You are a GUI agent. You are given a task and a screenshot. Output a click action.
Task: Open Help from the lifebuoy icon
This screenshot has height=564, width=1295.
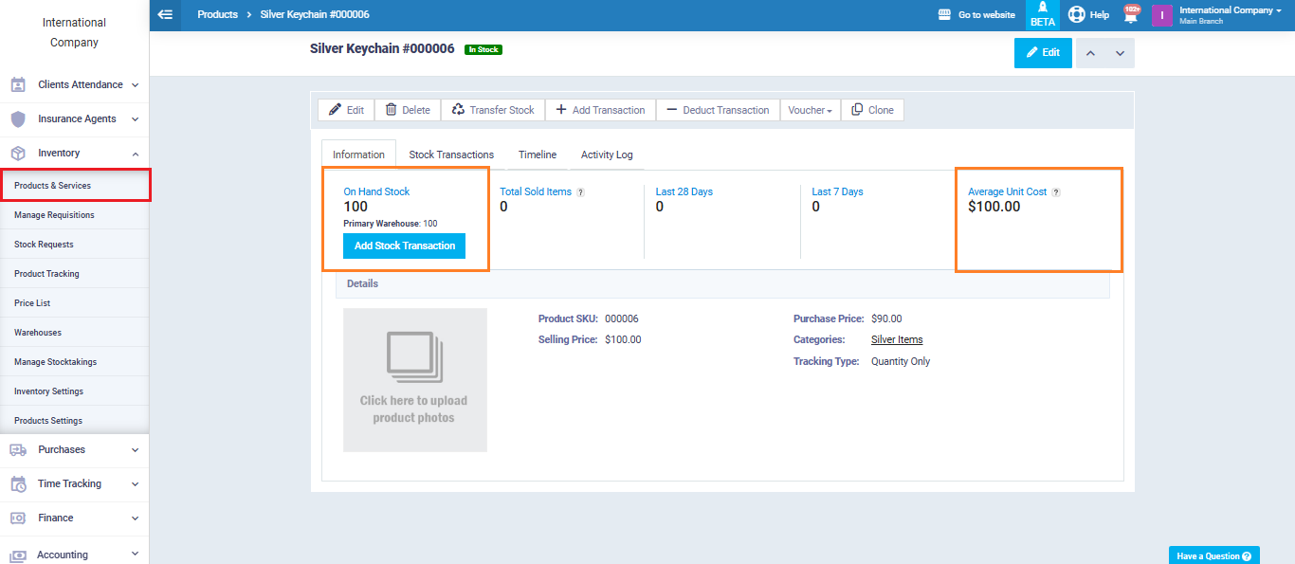(x=1076, y=14)
